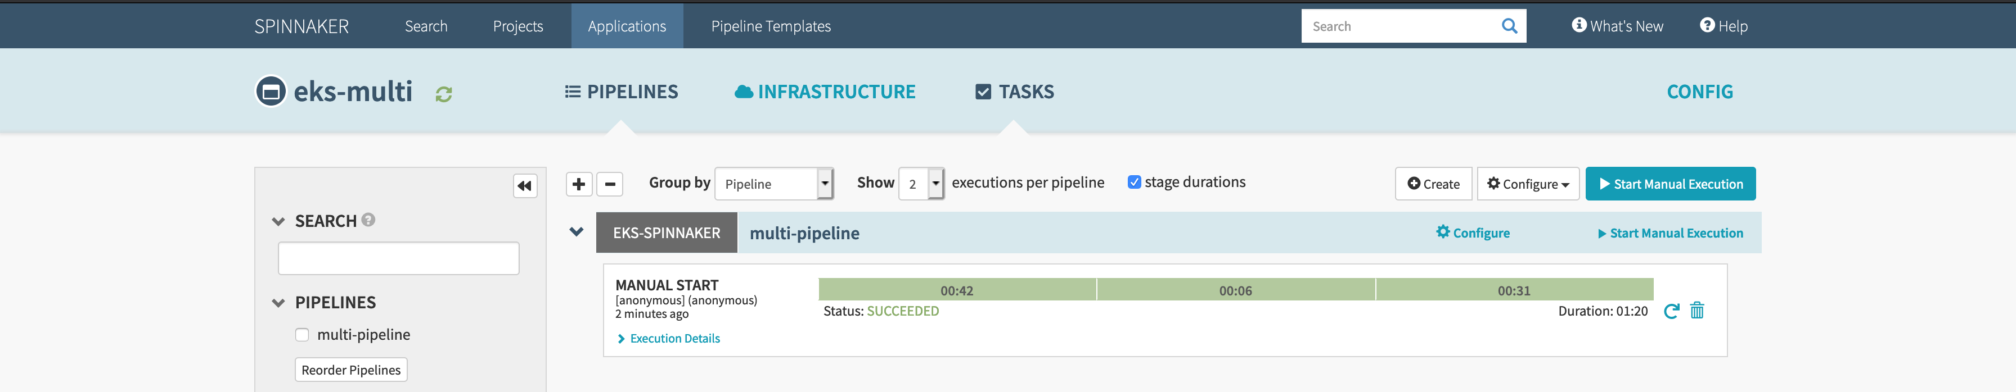2016x392 pixels.
Task: Click the eks-multi application icon
Action: (271, 92)
